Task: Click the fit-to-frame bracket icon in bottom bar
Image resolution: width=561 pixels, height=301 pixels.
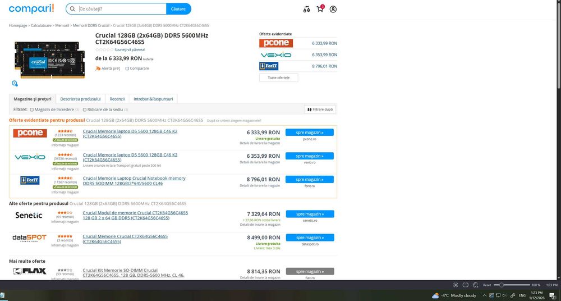Action: tap(466, 285)
